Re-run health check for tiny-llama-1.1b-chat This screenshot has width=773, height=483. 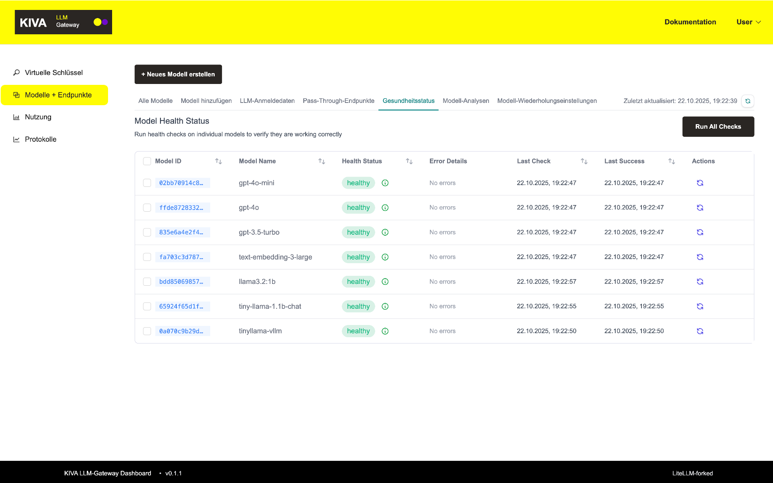coord(700,306)
